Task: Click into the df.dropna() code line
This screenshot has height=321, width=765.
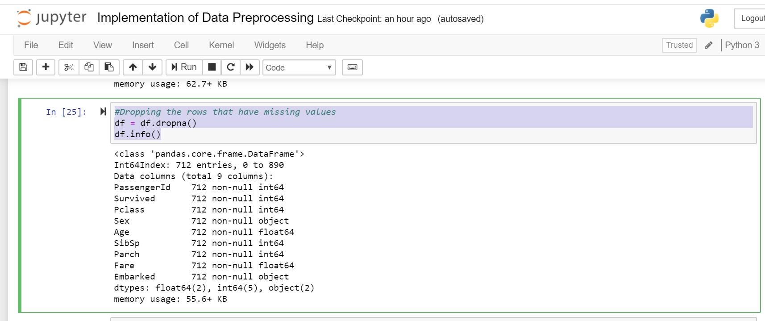Action: point(155,123)
